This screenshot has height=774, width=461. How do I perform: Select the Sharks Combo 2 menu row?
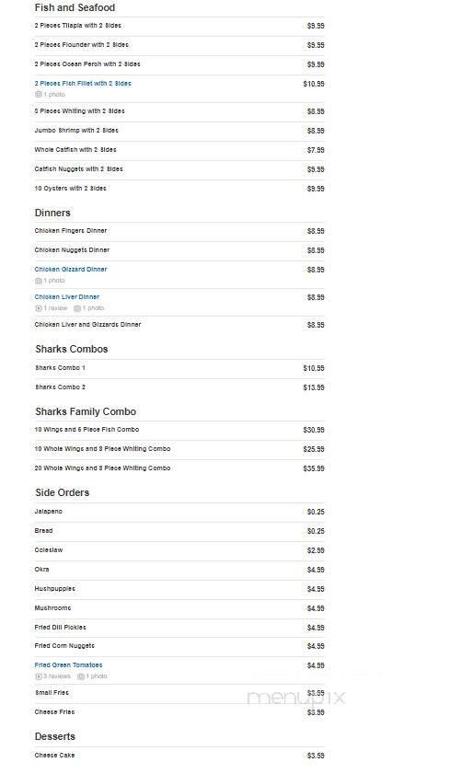179,387
